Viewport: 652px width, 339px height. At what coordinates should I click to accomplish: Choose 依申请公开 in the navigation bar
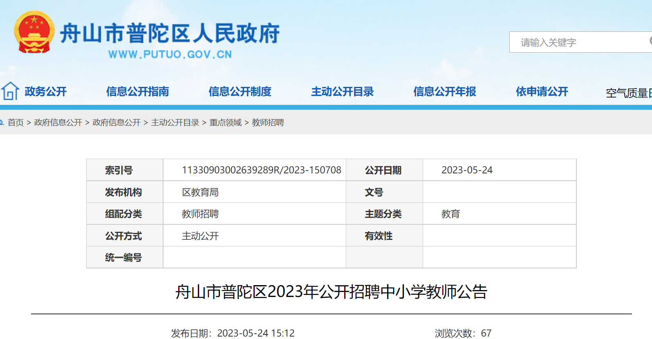click(542, 91)
